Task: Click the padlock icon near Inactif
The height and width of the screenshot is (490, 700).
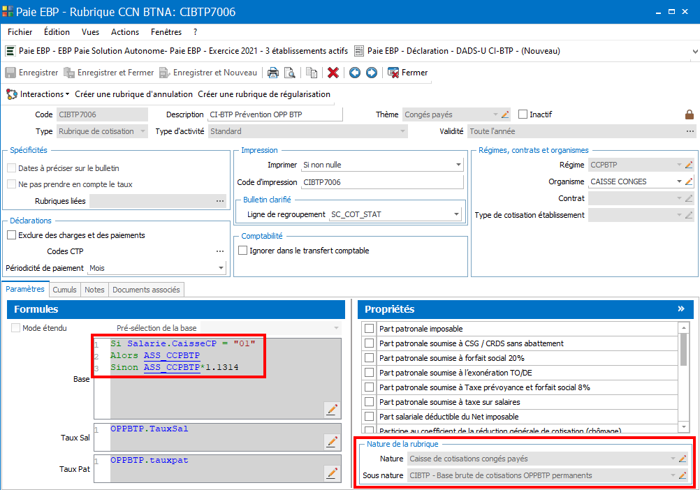Action: tap(690, 114)
